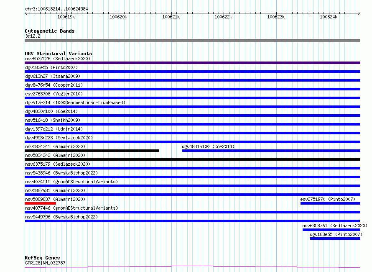Open the nsv4074515 (gnomADStructuralVariants) label

[x=71, y=182]
